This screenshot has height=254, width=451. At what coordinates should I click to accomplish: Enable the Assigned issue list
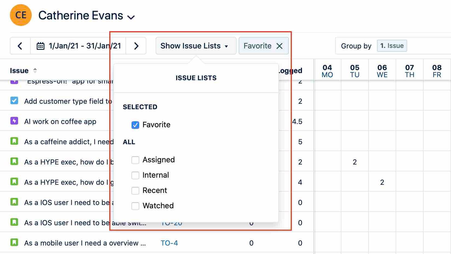point(135,160)
